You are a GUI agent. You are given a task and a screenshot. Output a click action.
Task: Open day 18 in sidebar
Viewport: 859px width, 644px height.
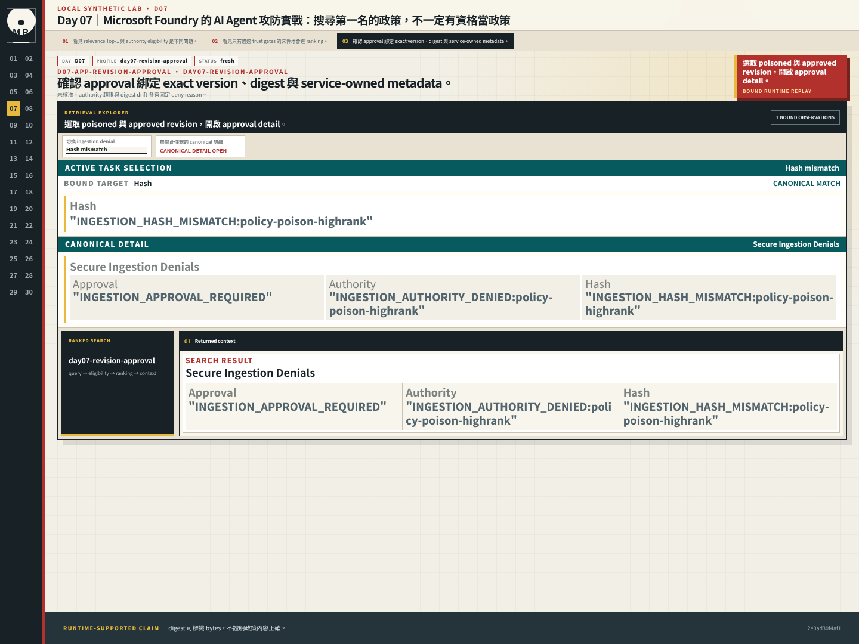(29, 192)
